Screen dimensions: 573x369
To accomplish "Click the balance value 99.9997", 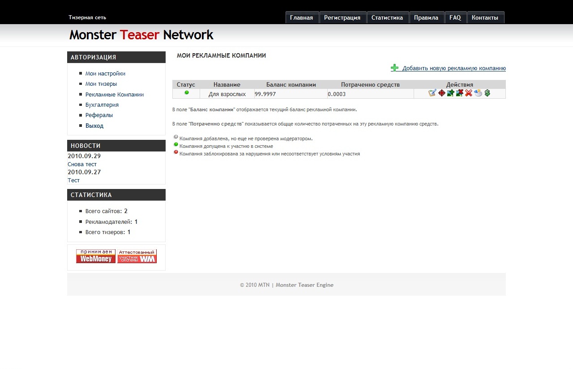I will pos(265,94).
